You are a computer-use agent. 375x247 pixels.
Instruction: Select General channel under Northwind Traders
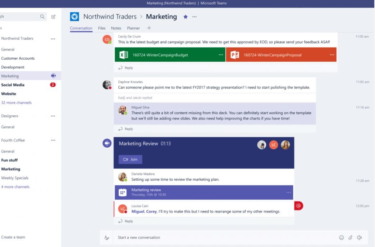[8, 49]
